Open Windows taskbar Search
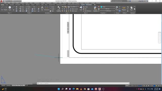This screenshot has width=162, height=91. point(63,89)
